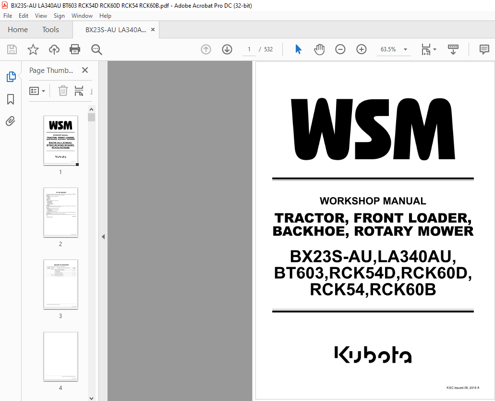The image size is (495, 401).
Task: Show Page Thumbnails panel icon in sidebar
Action: (x=11, y=77)
